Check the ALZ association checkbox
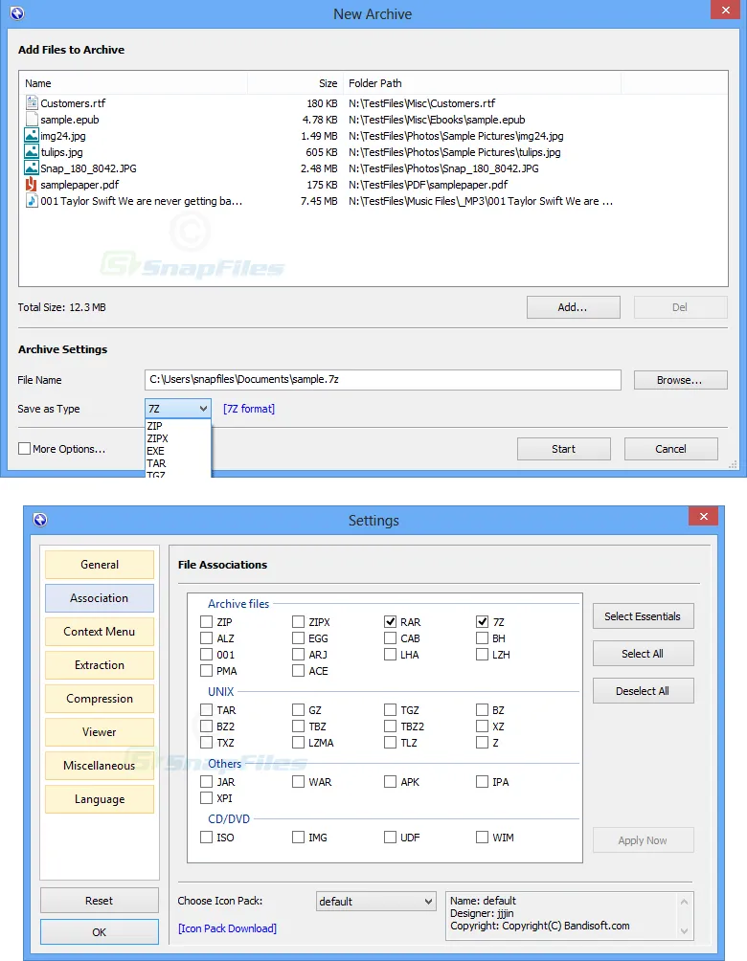Viewport: 747px width, 961px height. (206, 638)
